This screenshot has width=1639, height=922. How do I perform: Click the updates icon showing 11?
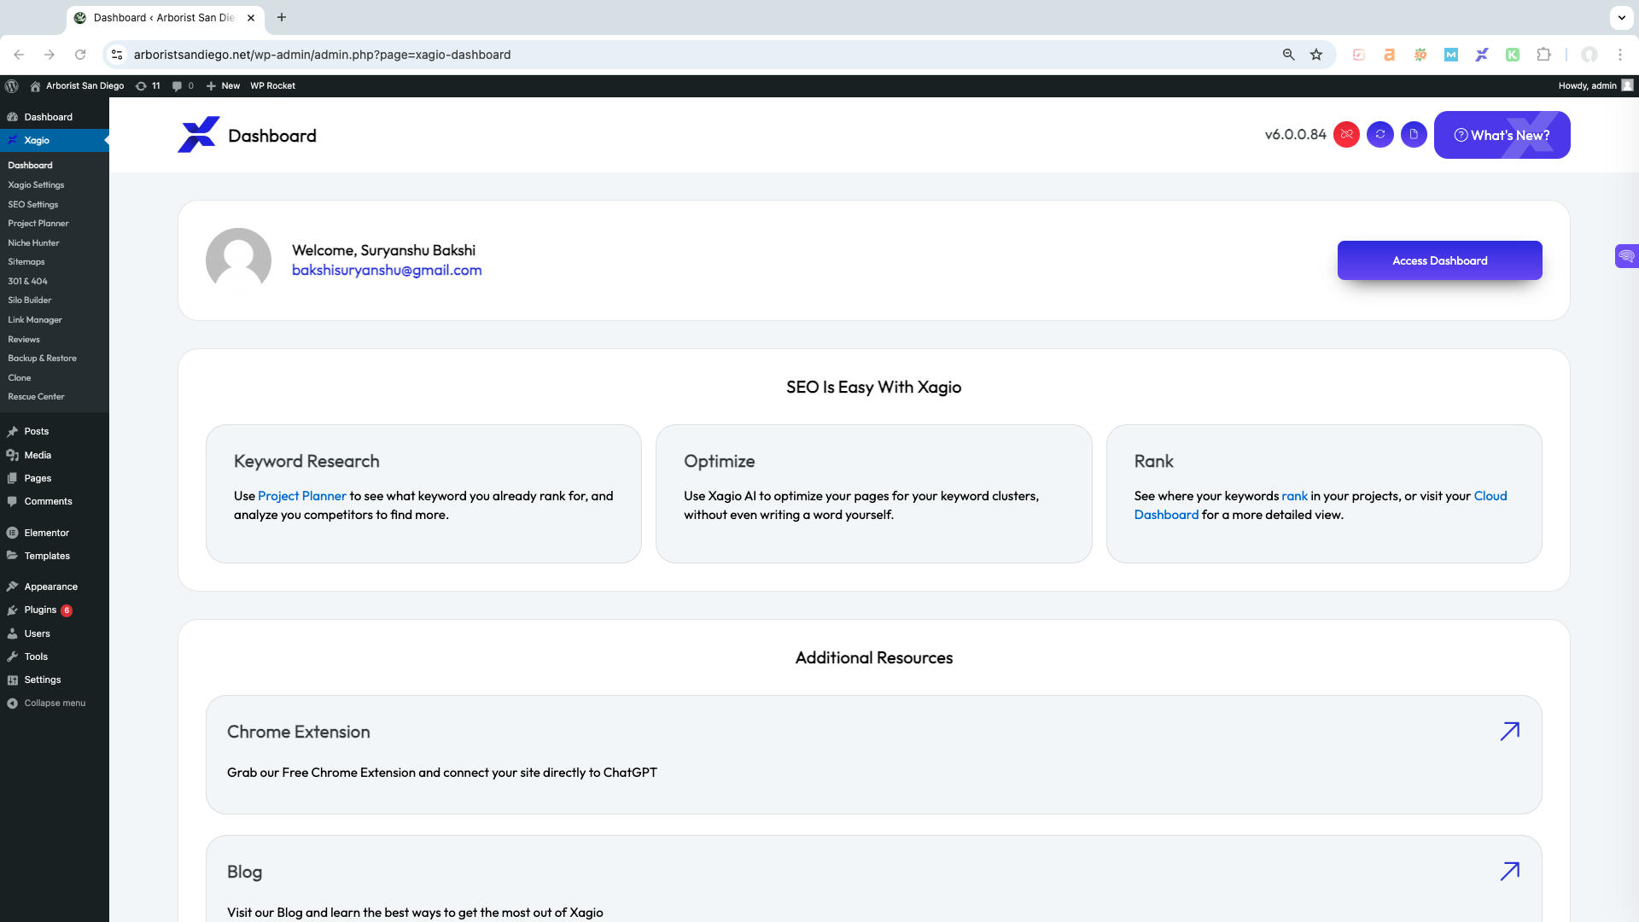coord(148,85)
